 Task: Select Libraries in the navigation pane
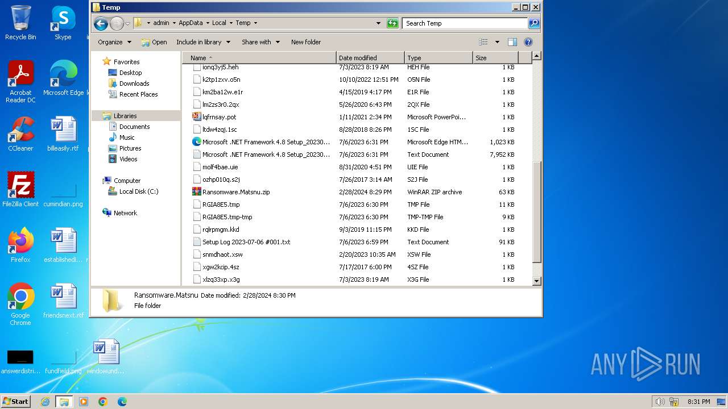tap(125, 116)
